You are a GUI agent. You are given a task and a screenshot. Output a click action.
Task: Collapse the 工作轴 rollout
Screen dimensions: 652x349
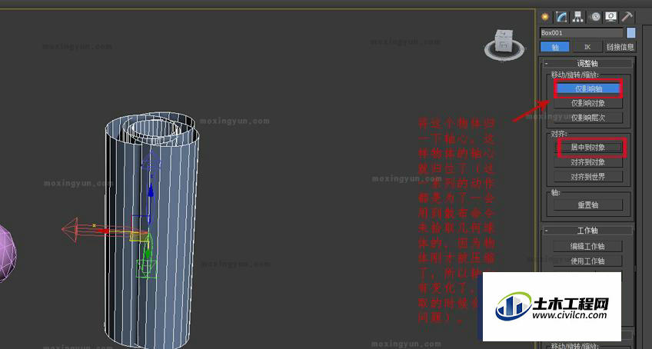587,230
